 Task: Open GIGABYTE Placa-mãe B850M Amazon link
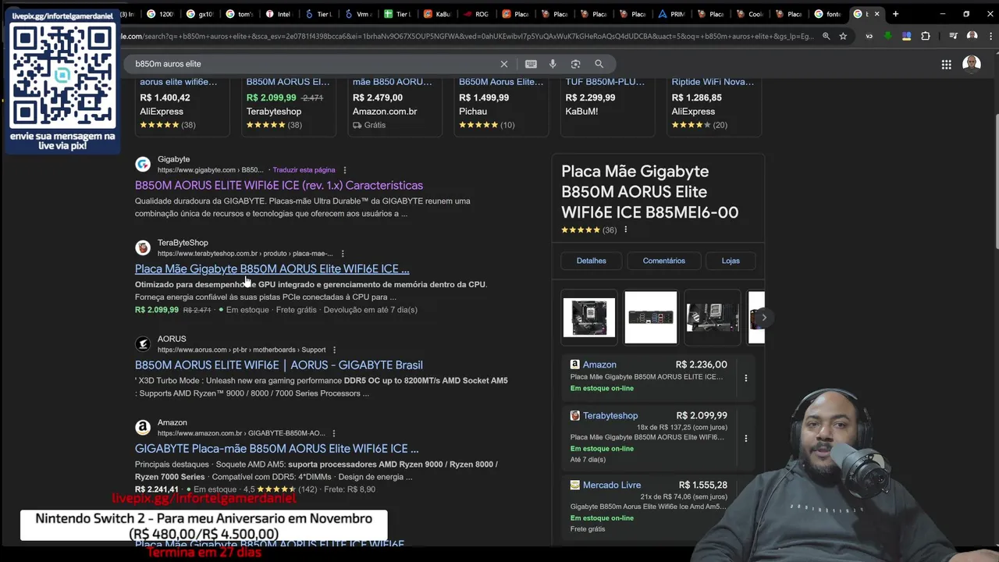[276, 449]
